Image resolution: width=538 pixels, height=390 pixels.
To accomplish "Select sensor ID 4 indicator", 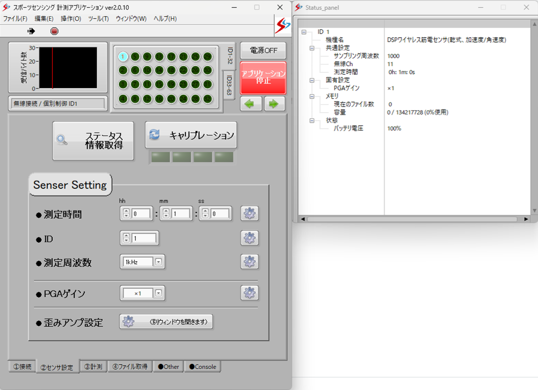I will [123, 99].
